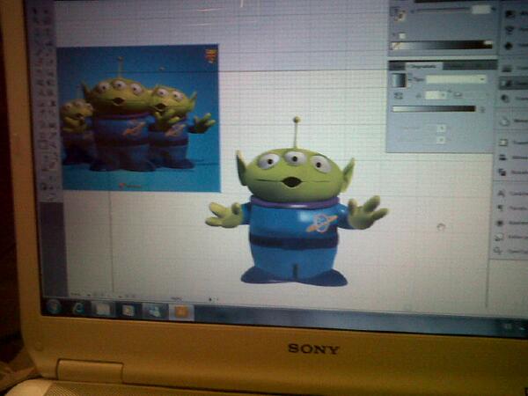Click the fill and stroke swatch in the Color panel
Image resolution: width=528 pixels, height=396 pixels.
(398, 14)
